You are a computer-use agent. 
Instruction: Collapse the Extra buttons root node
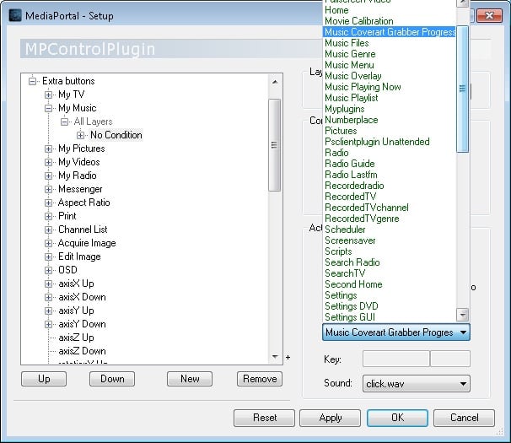33,81
